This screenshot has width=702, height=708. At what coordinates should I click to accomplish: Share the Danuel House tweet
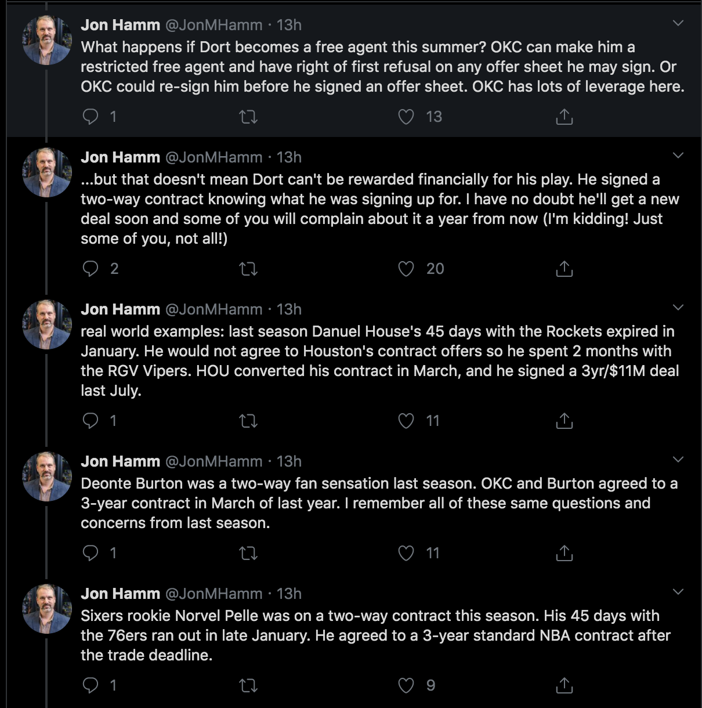pyautogui.click(x=564, y=421)
